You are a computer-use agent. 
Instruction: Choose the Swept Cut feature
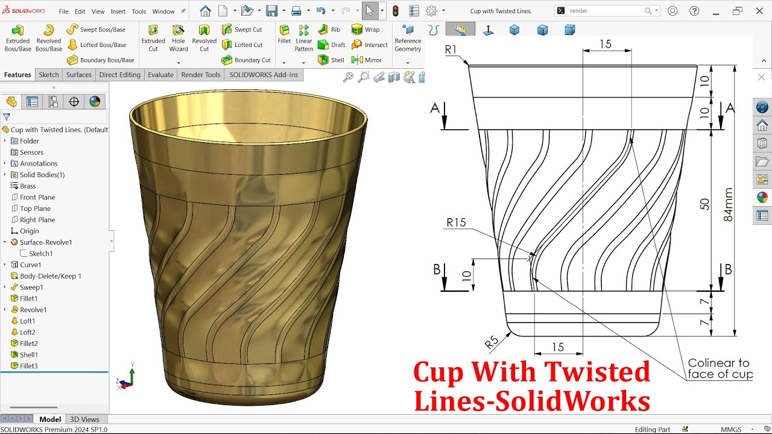(242, 30)
